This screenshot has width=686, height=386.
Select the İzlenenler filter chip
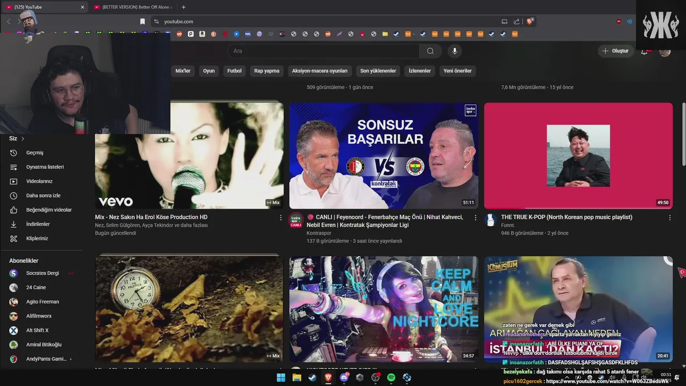[420, 71]
